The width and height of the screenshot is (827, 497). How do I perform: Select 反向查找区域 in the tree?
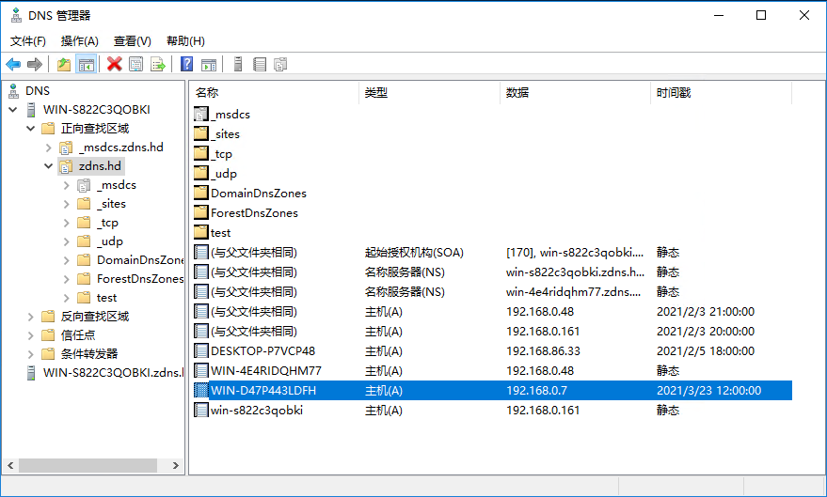point(95,317)
